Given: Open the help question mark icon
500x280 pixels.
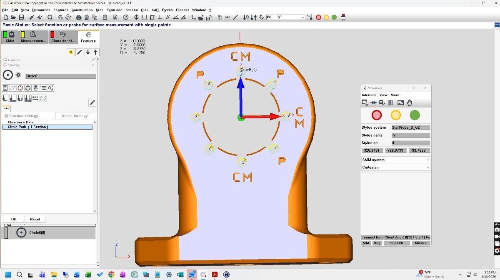Looking at the screenshot, I should 126,17.
